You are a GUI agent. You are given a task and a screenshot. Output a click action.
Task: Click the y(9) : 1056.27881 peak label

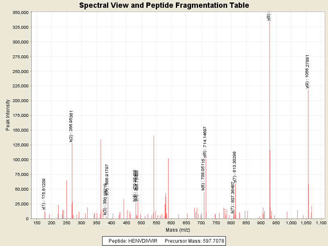(x=307, y=71)
